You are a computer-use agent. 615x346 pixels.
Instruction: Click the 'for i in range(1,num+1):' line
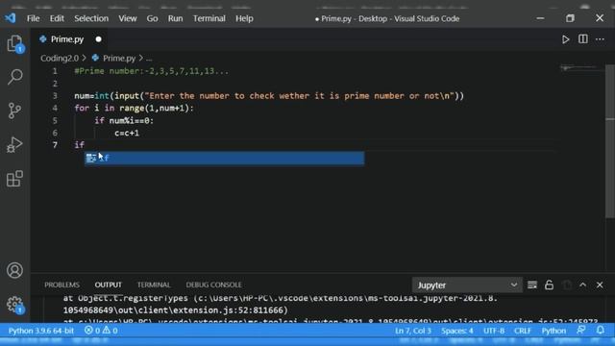(134, 108)
